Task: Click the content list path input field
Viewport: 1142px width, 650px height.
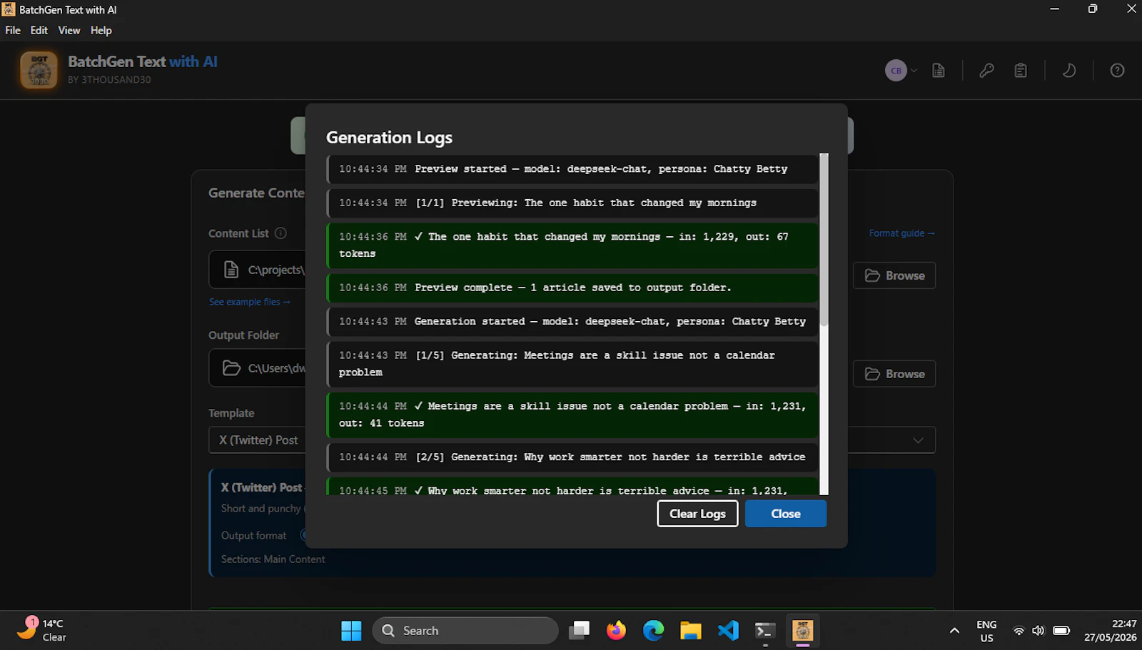Action: 257,270
